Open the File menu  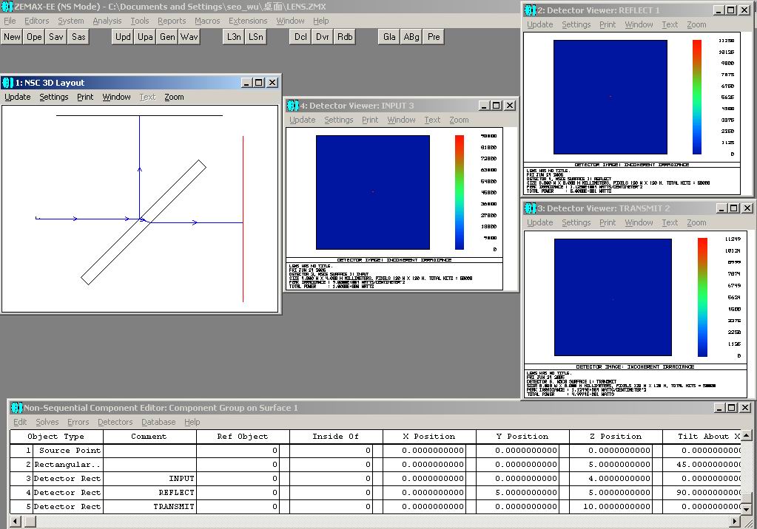pos(10,21)
